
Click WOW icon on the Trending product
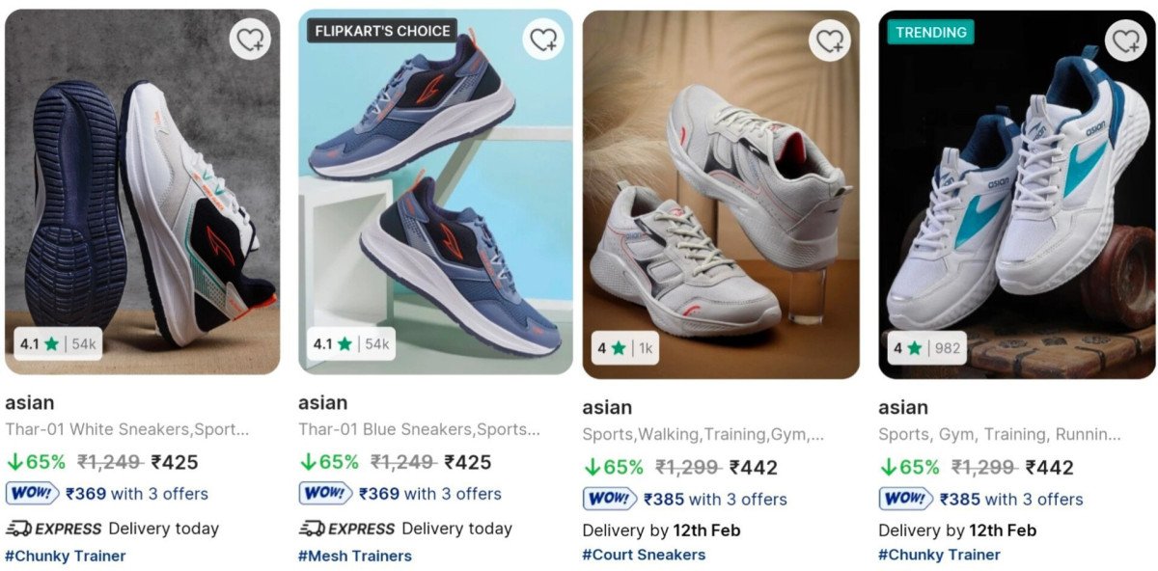coord(906,499)
